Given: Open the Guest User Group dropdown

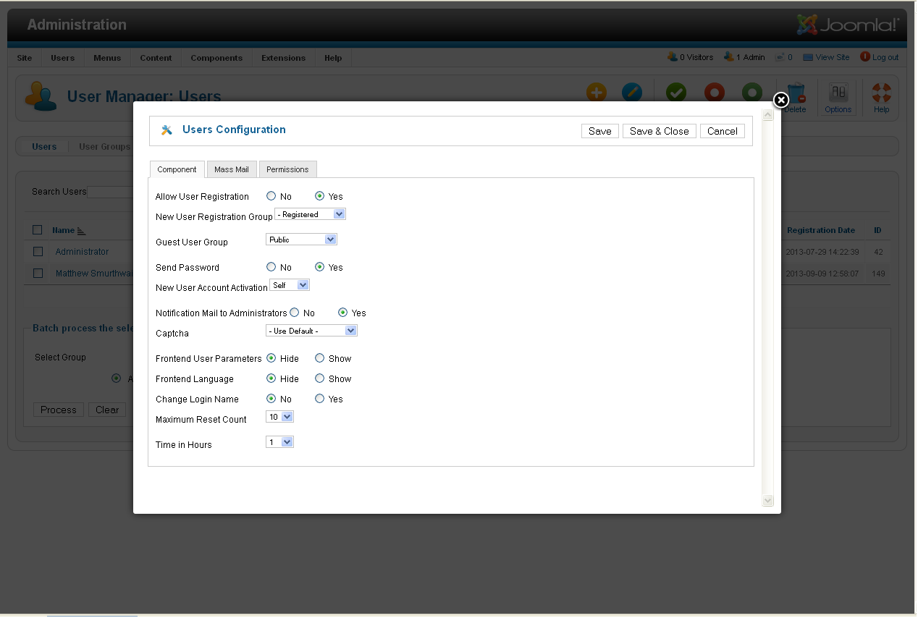Looking at the screenshot, I should 301,240.
